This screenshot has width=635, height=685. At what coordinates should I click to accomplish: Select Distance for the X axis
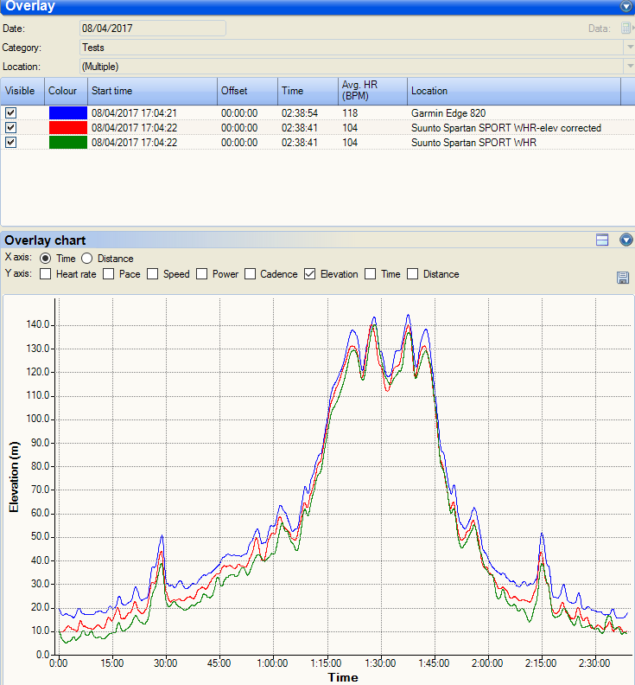[x=87, y=259]
